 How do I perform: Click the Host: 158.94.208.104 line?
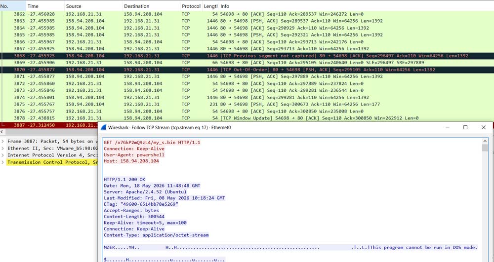click(131, 161)
